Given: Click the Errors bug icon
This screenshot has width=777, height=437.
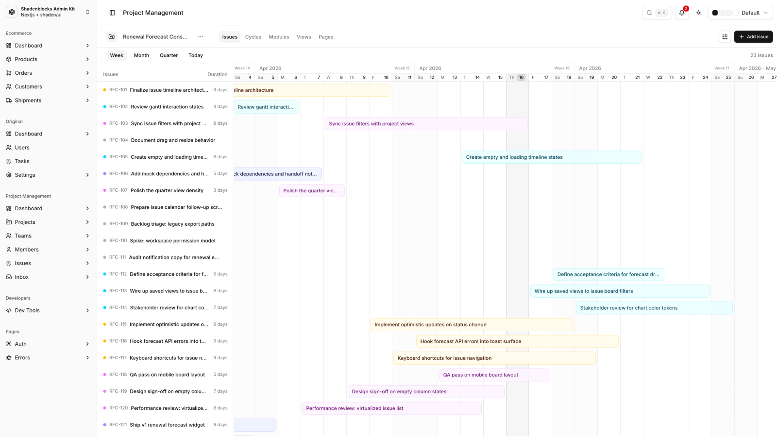Looking at the screenshot, I should [x=9, y=358].
